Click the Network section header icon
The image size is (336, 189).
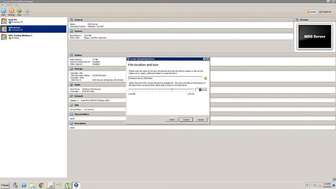coord(71,96)
